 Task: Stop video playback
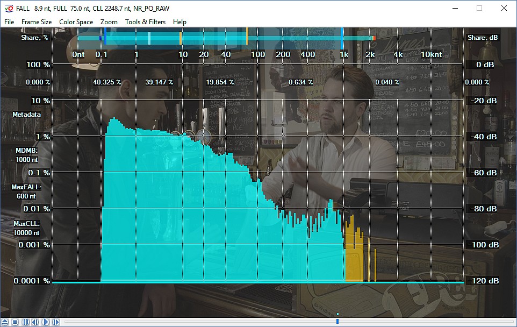coord(15,322)
